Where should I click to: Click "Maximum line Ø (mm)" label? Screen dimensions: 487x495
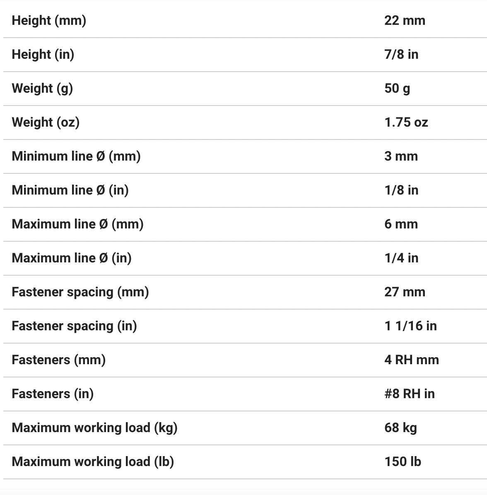tap(77, 224)
